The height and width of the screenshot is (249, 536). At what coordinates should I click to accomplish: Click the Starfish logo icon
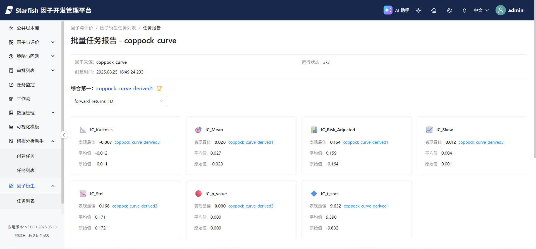9,10
